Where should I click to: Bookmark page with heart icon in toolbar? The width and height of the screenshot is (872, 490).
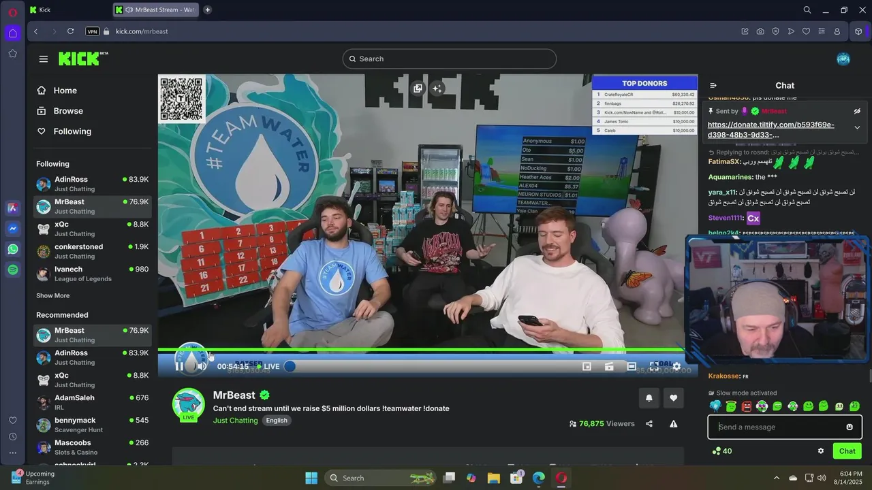tap(806, 31)
